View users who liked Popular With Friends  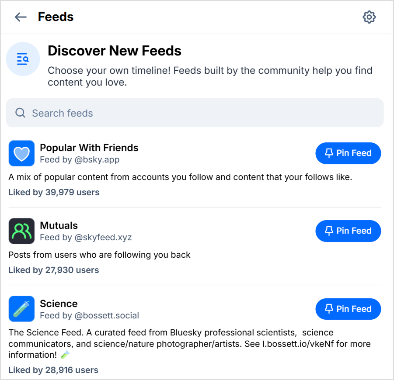tap(54, 192)
